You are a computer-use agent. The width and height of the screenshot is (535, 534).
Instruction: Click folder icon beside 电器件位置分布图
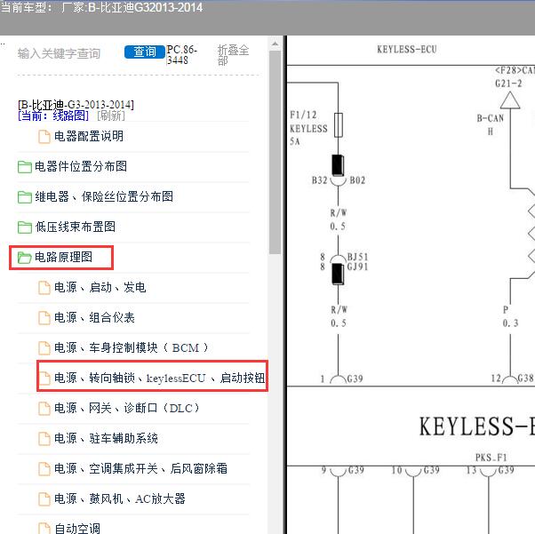(25, 167)
